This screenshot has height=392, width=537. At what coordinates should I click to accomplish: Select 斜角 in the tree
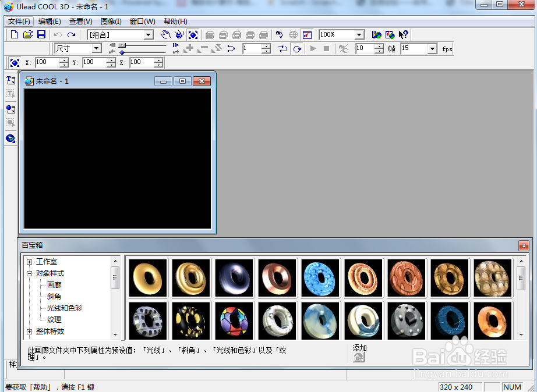pos(54,296)
